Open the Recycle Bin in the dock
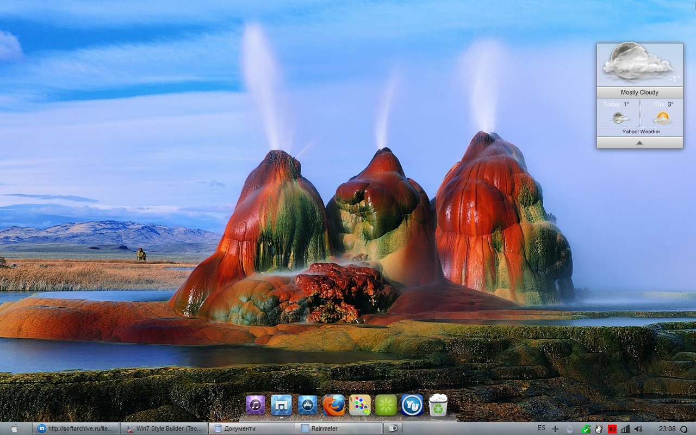 coord(438,405)
